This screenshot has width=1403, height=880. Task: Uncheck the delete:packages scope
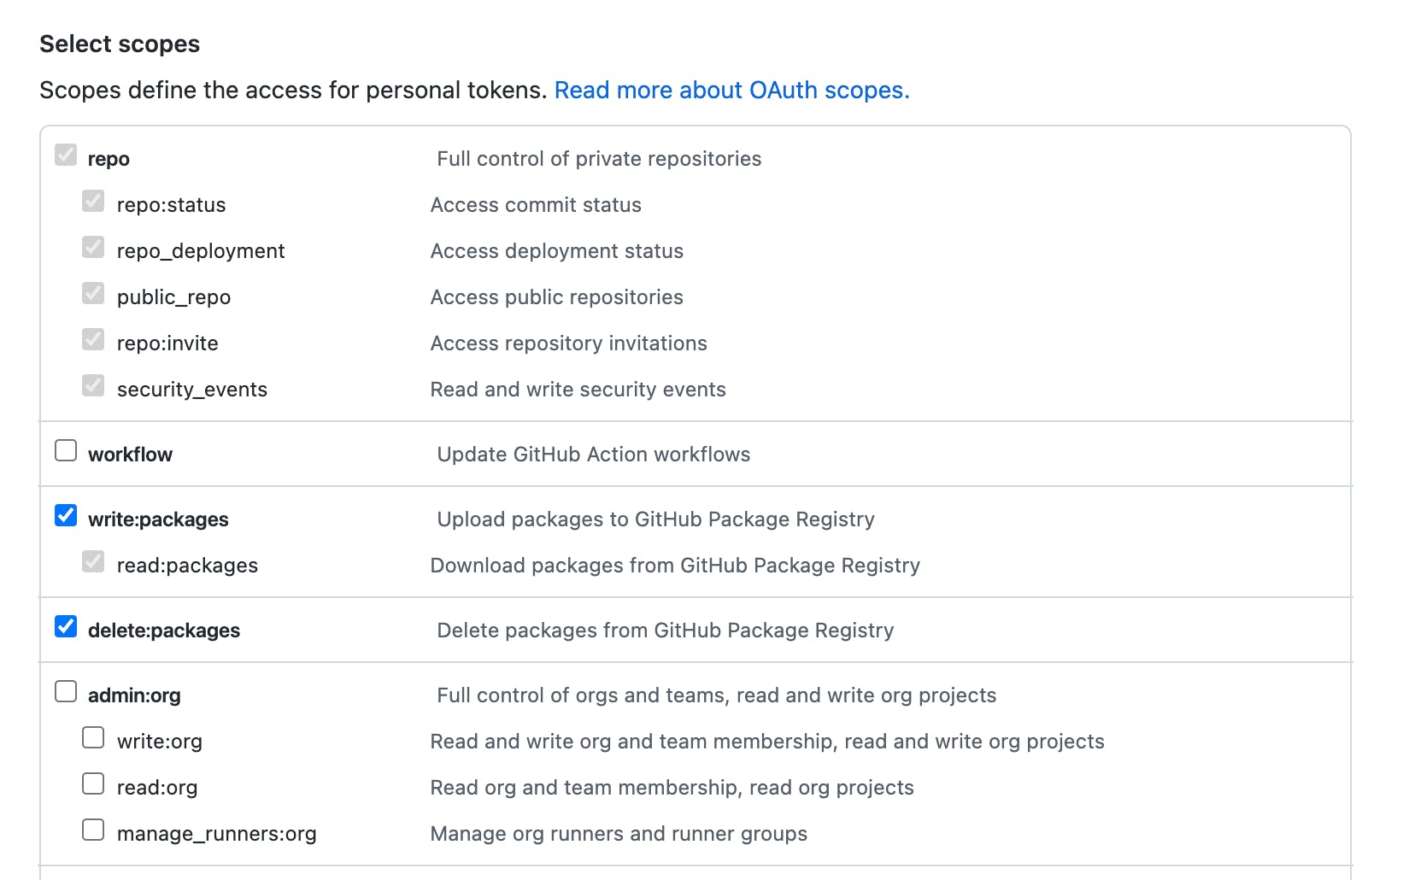pos(66,626)
